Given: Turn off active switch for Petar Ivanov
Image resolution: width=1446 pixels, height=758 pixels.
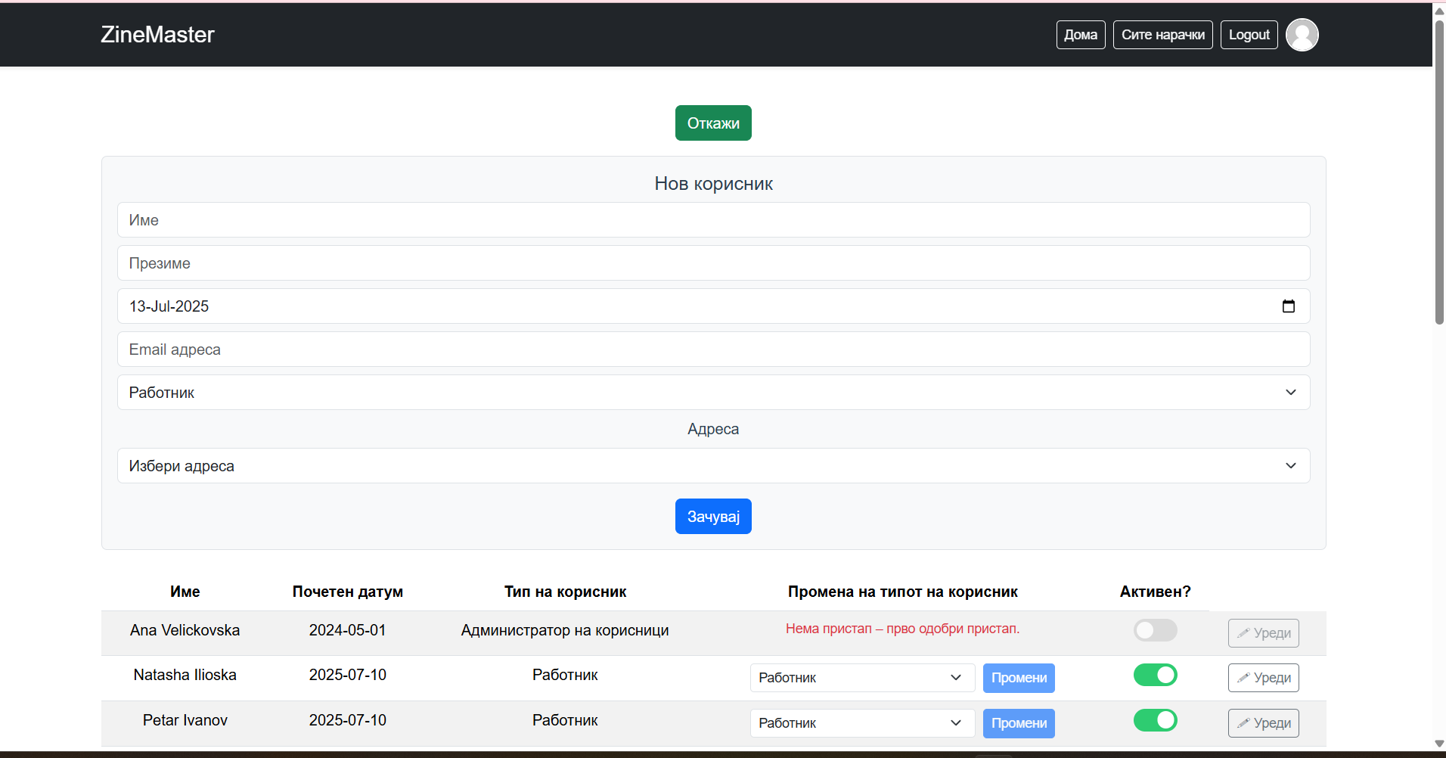Looking at the screenshot, I should click(1155, 720).
